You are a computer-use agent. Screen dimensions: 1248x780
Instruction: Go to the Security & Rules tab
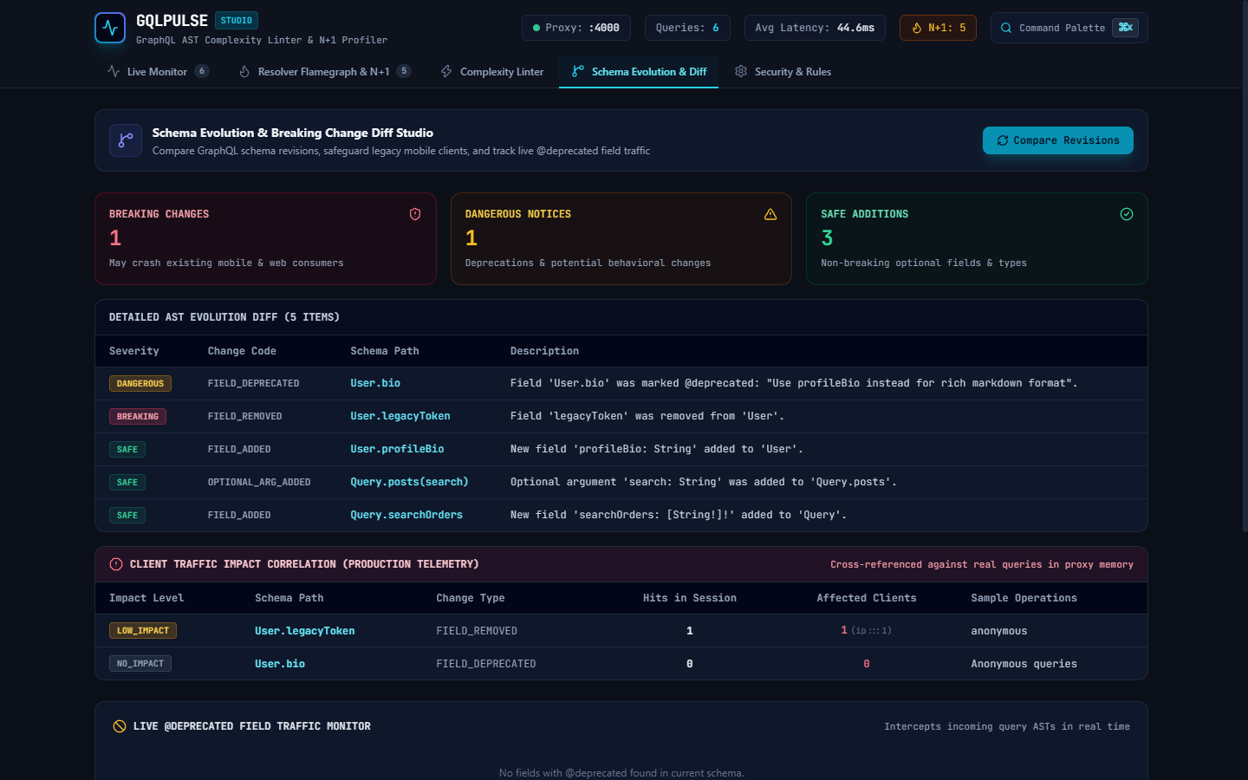783,72
